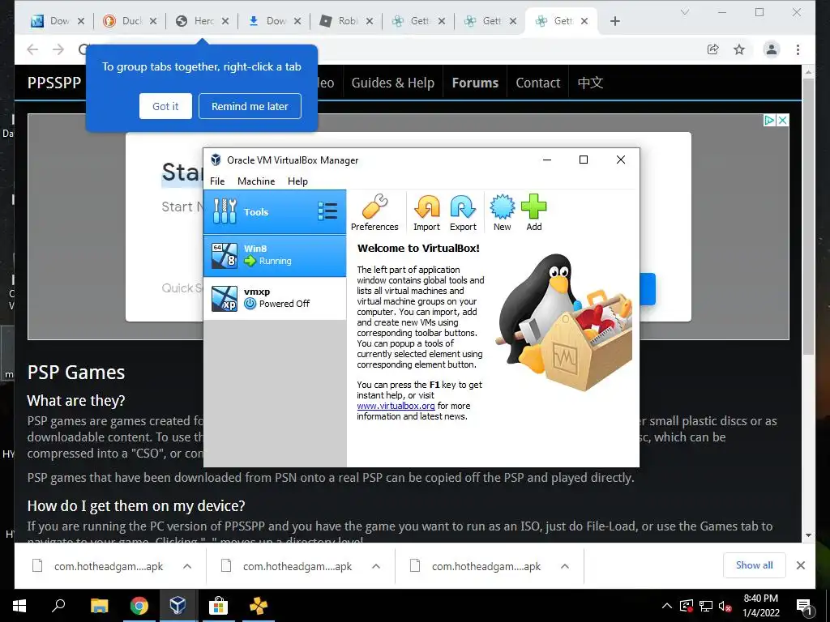Click muted volume tray icon
The width and height of the screenshot is (830, 622).
point(725,606)
